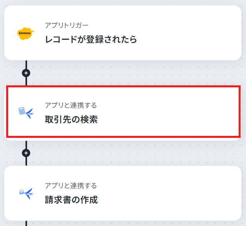Click アプリと連携する label above 取引先の検索
The image size is (246, 226).
point(71,105)
